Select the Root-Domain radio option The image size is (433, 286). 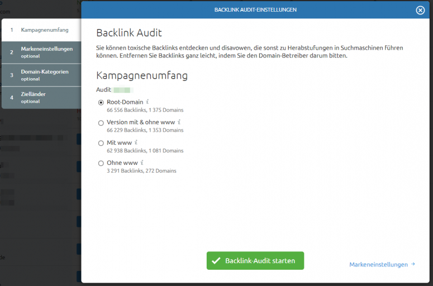pos(101,102)
